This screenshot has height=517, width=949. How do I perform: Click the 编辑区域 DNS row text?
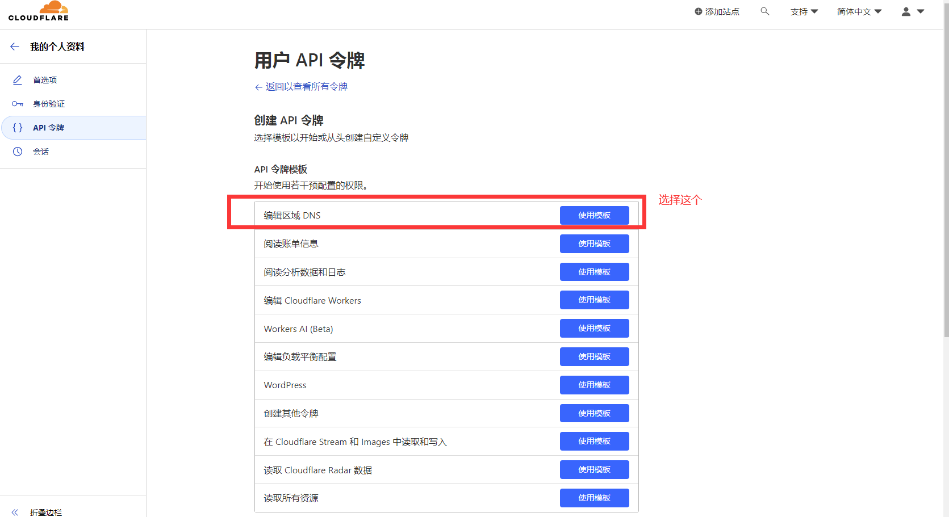[292, 216]
